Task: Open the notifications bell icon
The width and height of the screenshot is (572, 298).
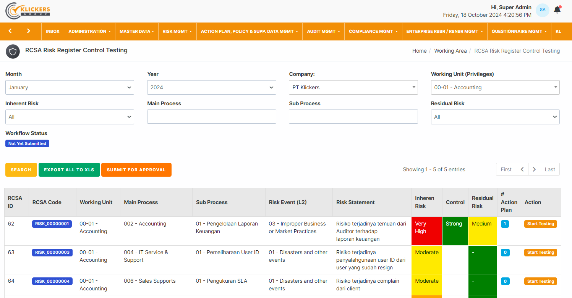Action: 557,10
